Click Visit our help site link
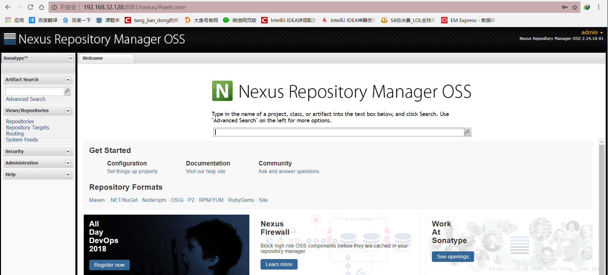608x275 pixels. (206, 171)
